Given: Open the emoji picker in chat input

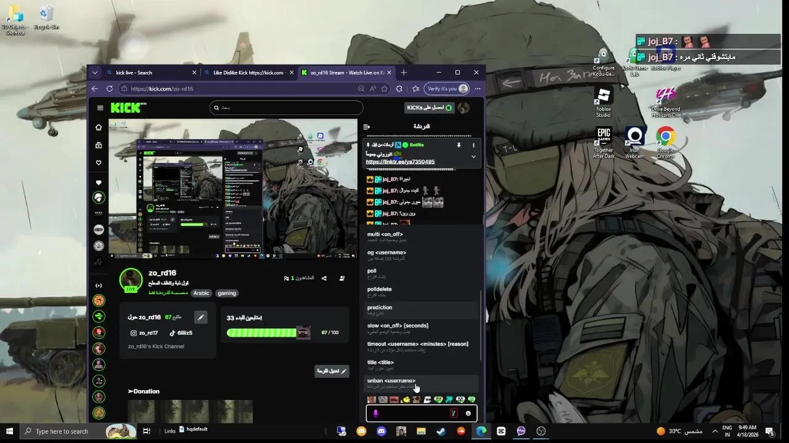Looking at the screenshot, I should coord(468,413).
